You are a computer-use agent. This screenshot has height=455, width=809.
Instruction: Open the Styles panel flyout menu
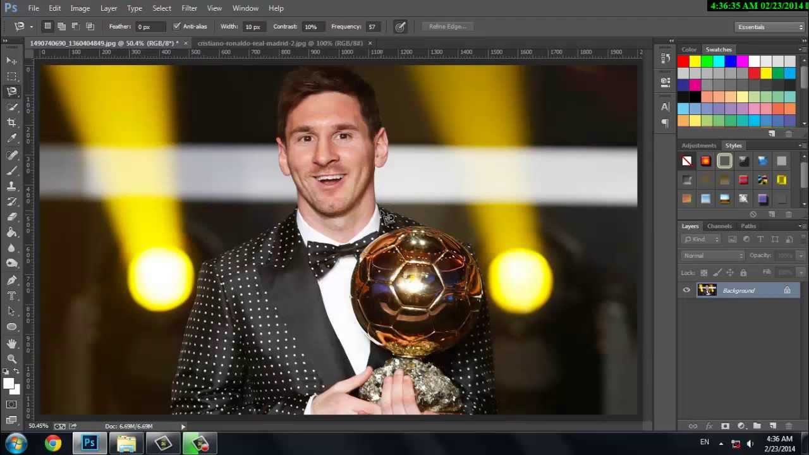coord(803,145)
